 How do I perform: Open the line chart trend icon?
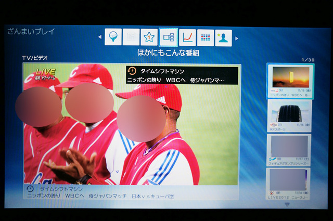[187, 37]
